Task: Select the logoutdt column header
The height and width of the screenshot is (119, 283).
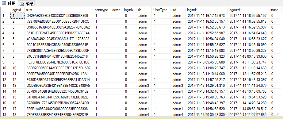Action: coord(248,10)
